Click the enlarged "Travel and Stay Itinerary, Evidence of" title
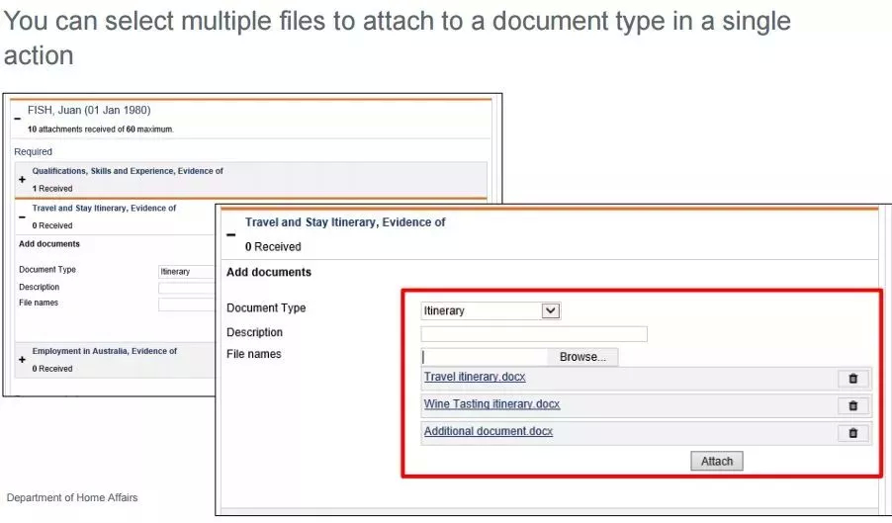This screenshot has width=892, height=523. (345, 222)
